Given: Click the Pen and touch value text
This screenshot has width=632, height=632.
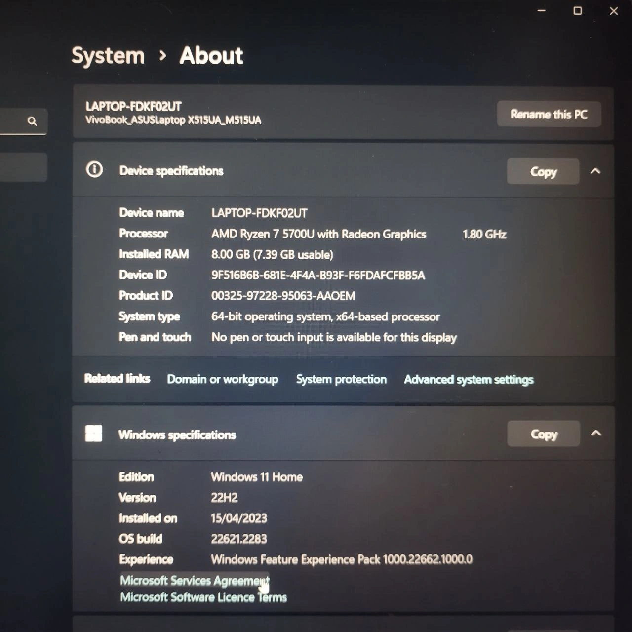Looking at the screenshot, I should tap(334, 337).
